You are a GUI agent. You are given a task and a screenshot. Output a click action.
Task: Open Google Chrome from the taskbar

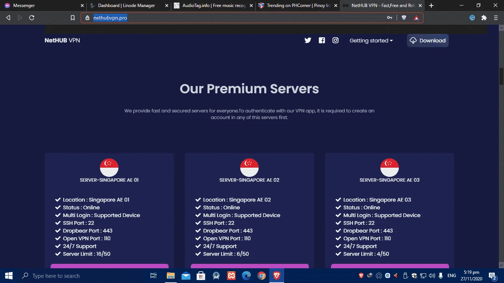coord(261,276)
